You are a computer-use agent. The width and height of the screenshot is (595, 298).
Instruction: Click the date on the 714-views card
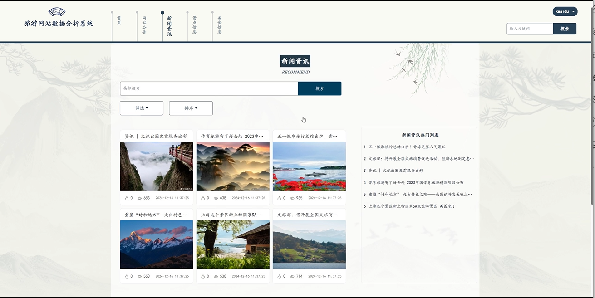[x=325, y=277]
